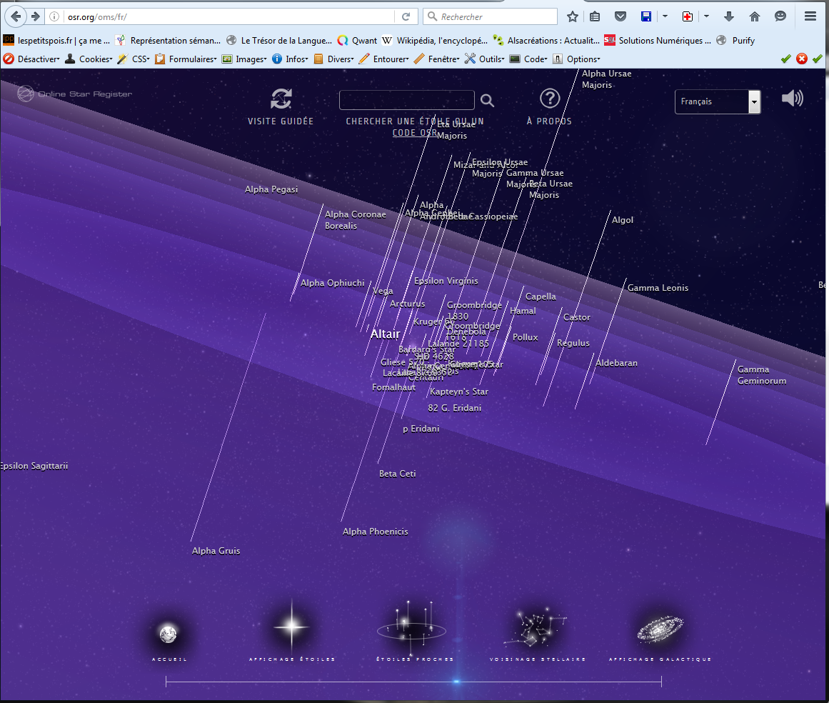Image resolution: width=829 pixels, height=703 pixels.
Task: Select the Altair star label
Action: (x=385, y=334)
